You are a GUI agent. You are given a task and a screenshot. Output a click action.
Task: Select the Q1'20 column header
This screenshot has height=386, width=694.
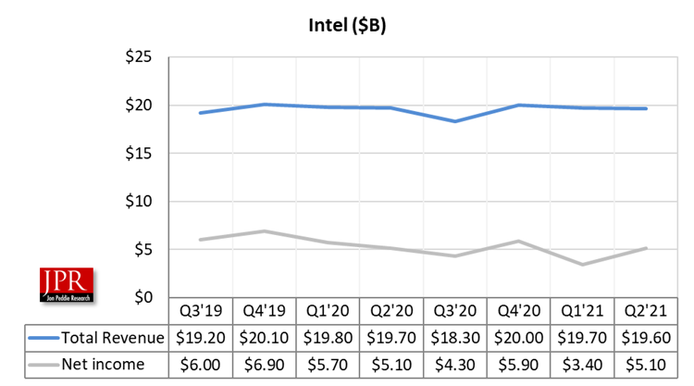tap(328, 311)
